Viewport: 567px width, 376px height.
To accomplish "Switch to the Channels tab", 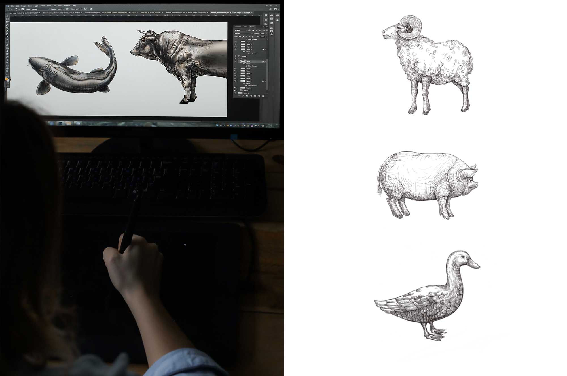I will coord(238,27).
